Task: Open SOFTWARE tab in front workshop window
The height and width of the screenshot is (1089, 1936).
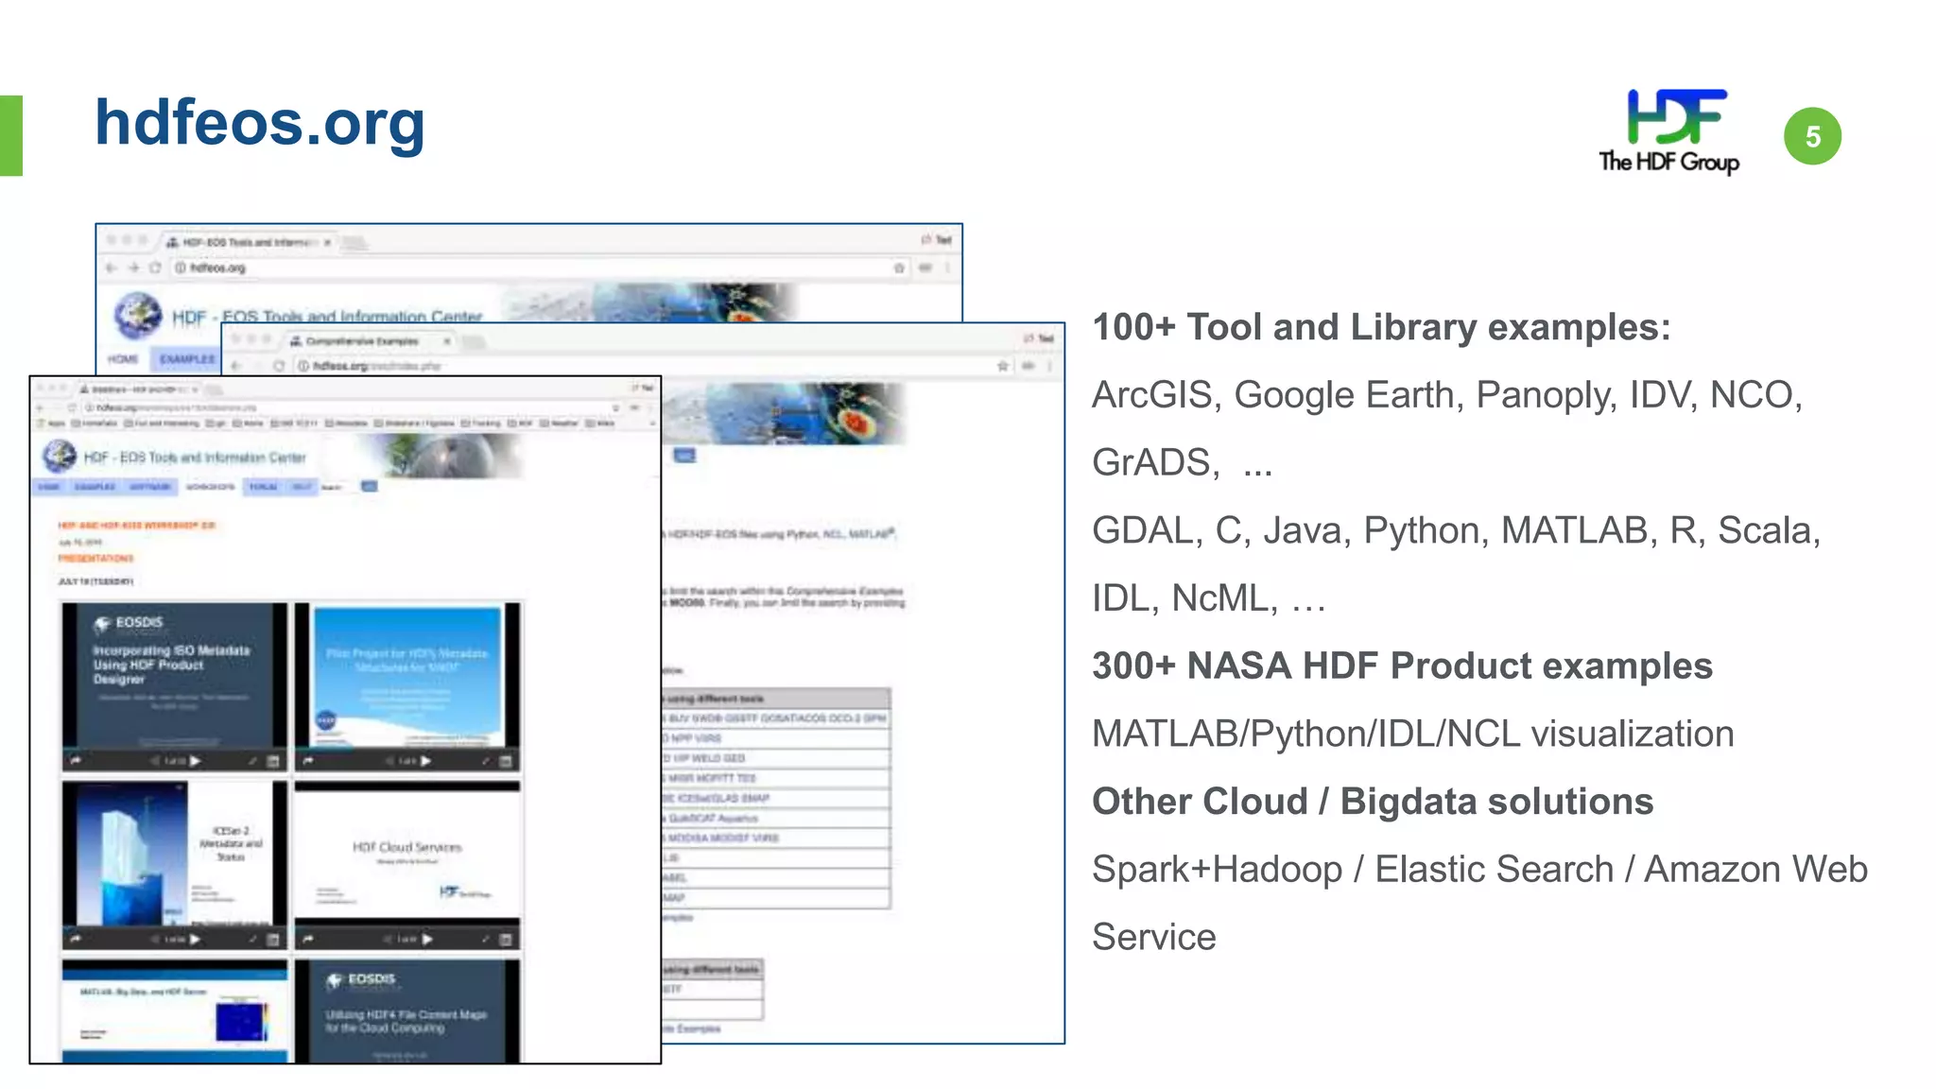Action: (150, 487)
